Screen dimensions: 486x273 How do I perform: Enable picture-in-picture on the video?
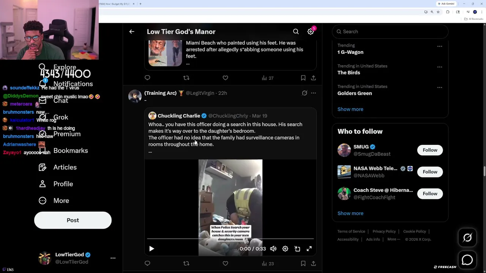tap(297, 249)
